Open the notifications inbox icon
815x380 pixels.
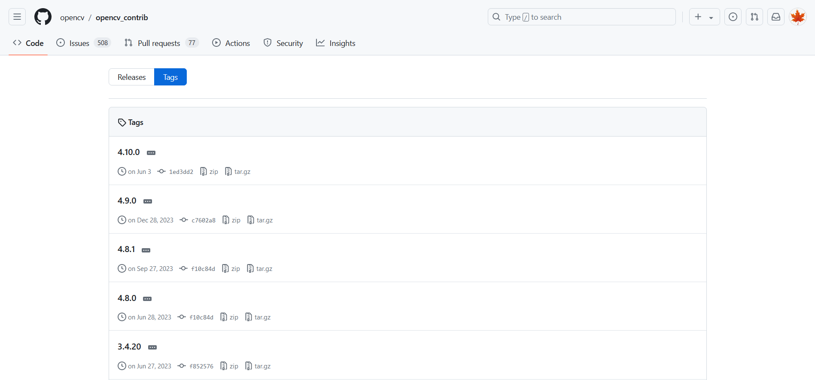[x=776, y=17]
